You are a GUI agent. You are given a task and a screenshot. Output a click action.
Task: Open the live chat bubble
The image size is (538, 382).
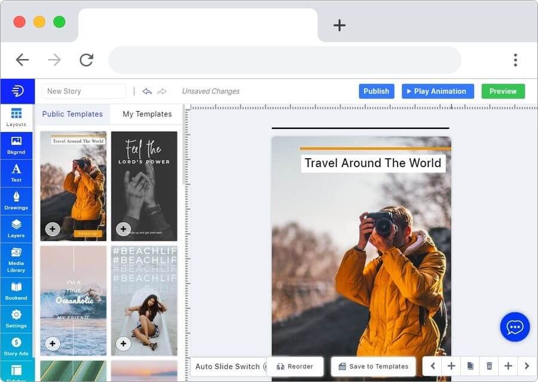(515, 327)
